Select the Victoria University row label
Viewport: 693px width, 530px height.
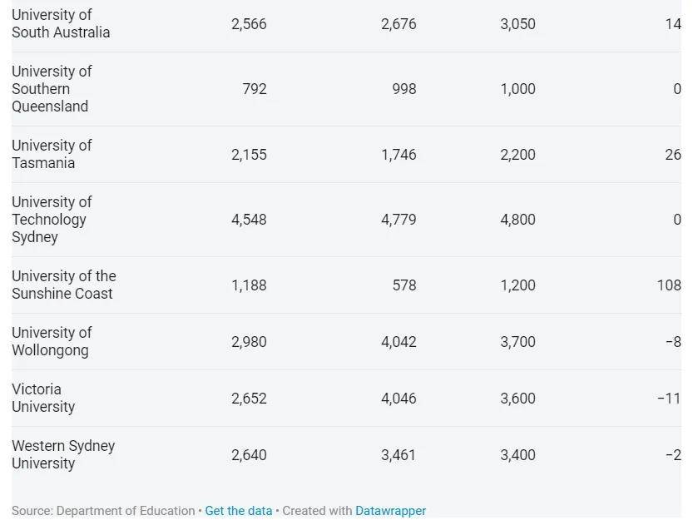[x=43, y=398]
